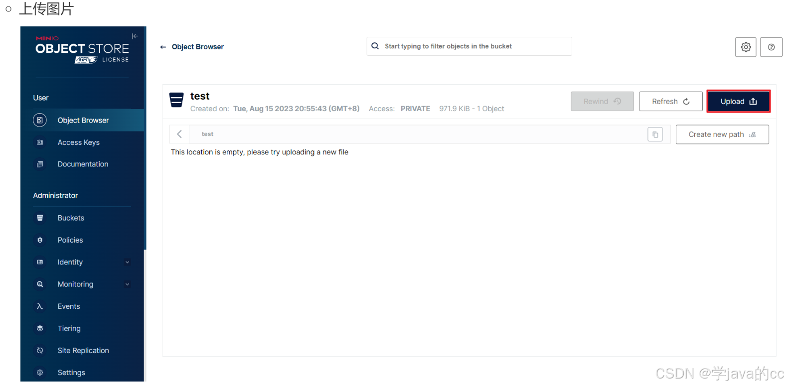
Task: Click the 971.9 KiB - 1 Object text
Action: coord(472,109)
